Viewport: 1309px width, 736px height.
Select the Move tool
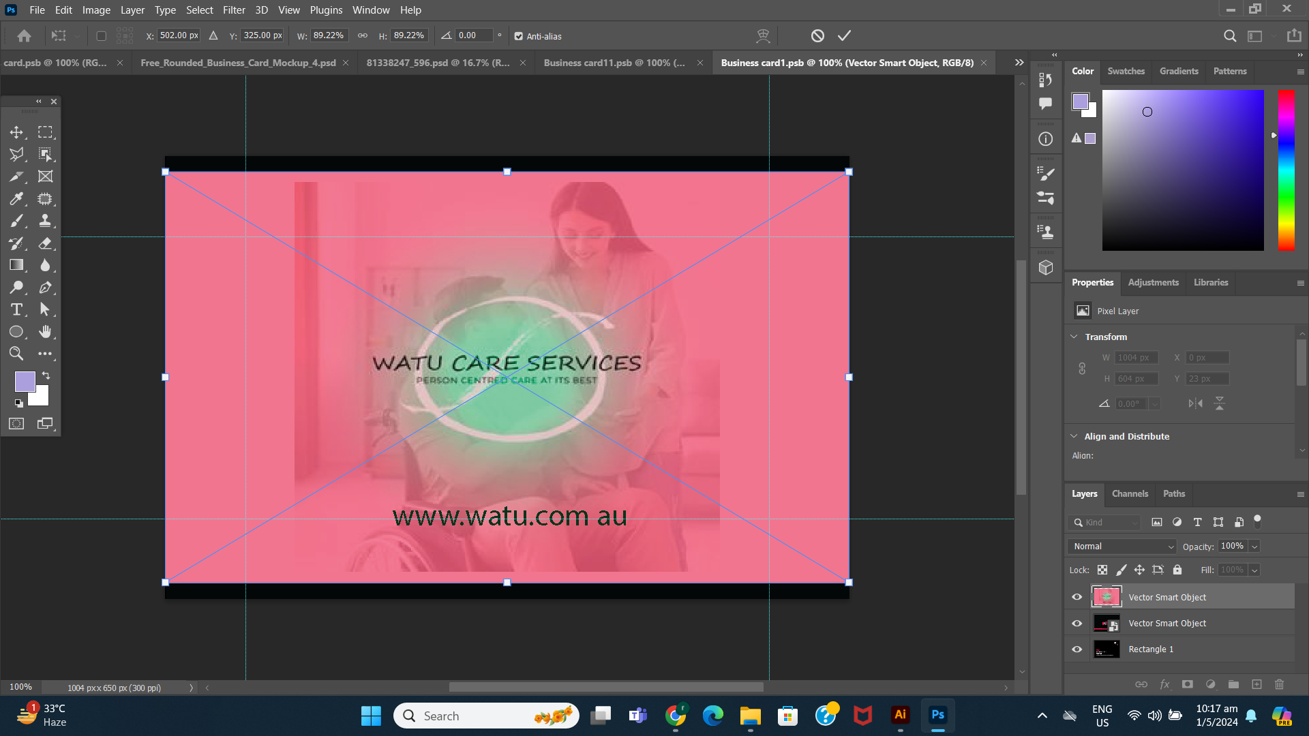17,132
